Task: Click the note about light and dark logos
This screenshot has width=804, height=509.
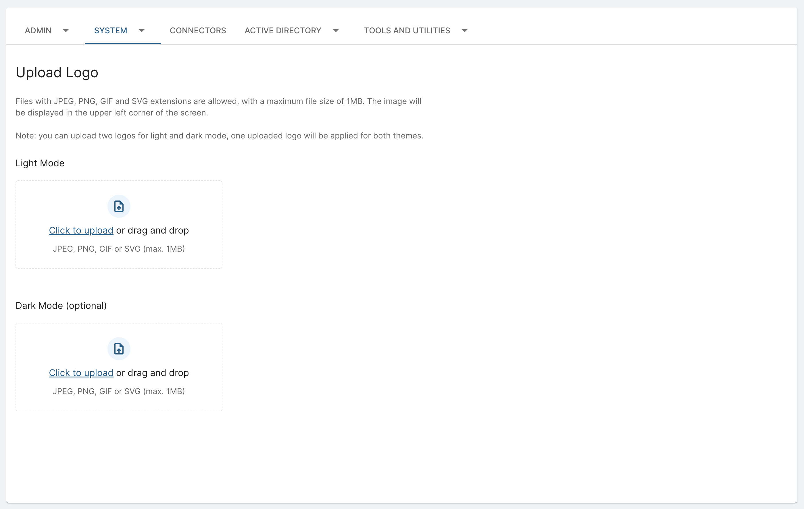Action: 219,136
